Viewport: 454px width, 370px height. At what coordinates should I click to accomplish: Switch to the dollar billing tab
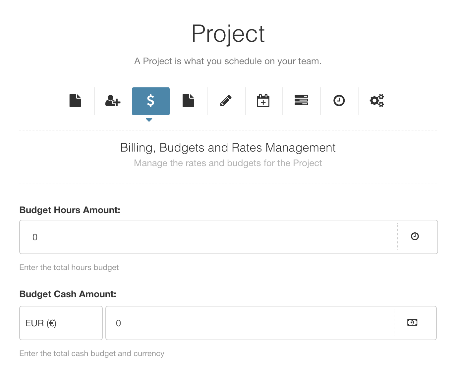pyautogui.click(x=150, y=101)
